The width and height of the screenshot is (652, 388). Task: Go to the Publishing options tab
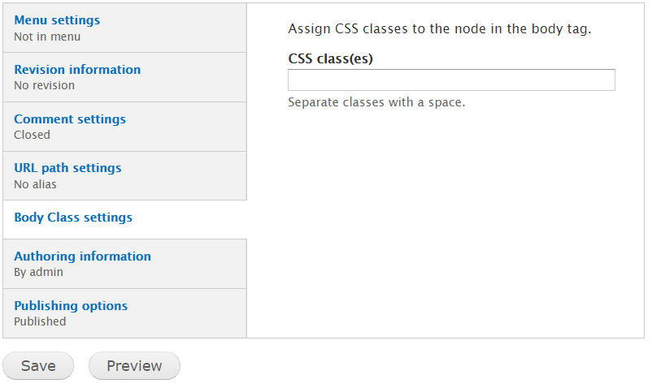(71, 306)
